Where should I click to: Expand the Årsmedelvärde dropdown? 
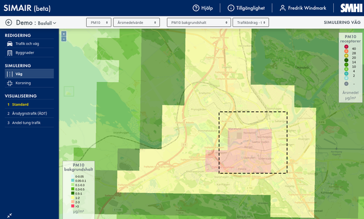point(137,23)
